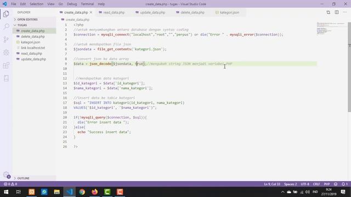Expand the Outline section
351x197 pixels.
coord(23,178)
